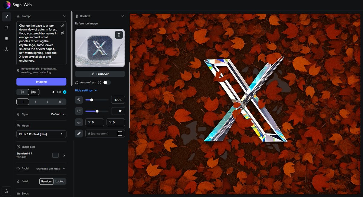This screenshot has height=197, width=363.
Task: Click the Seed sprout icon
Action: coord(18,181)
